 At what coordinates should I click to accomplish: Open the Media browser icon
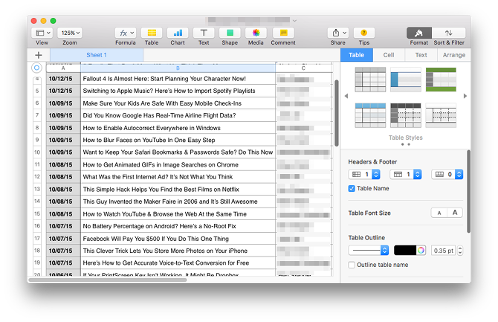256,33
